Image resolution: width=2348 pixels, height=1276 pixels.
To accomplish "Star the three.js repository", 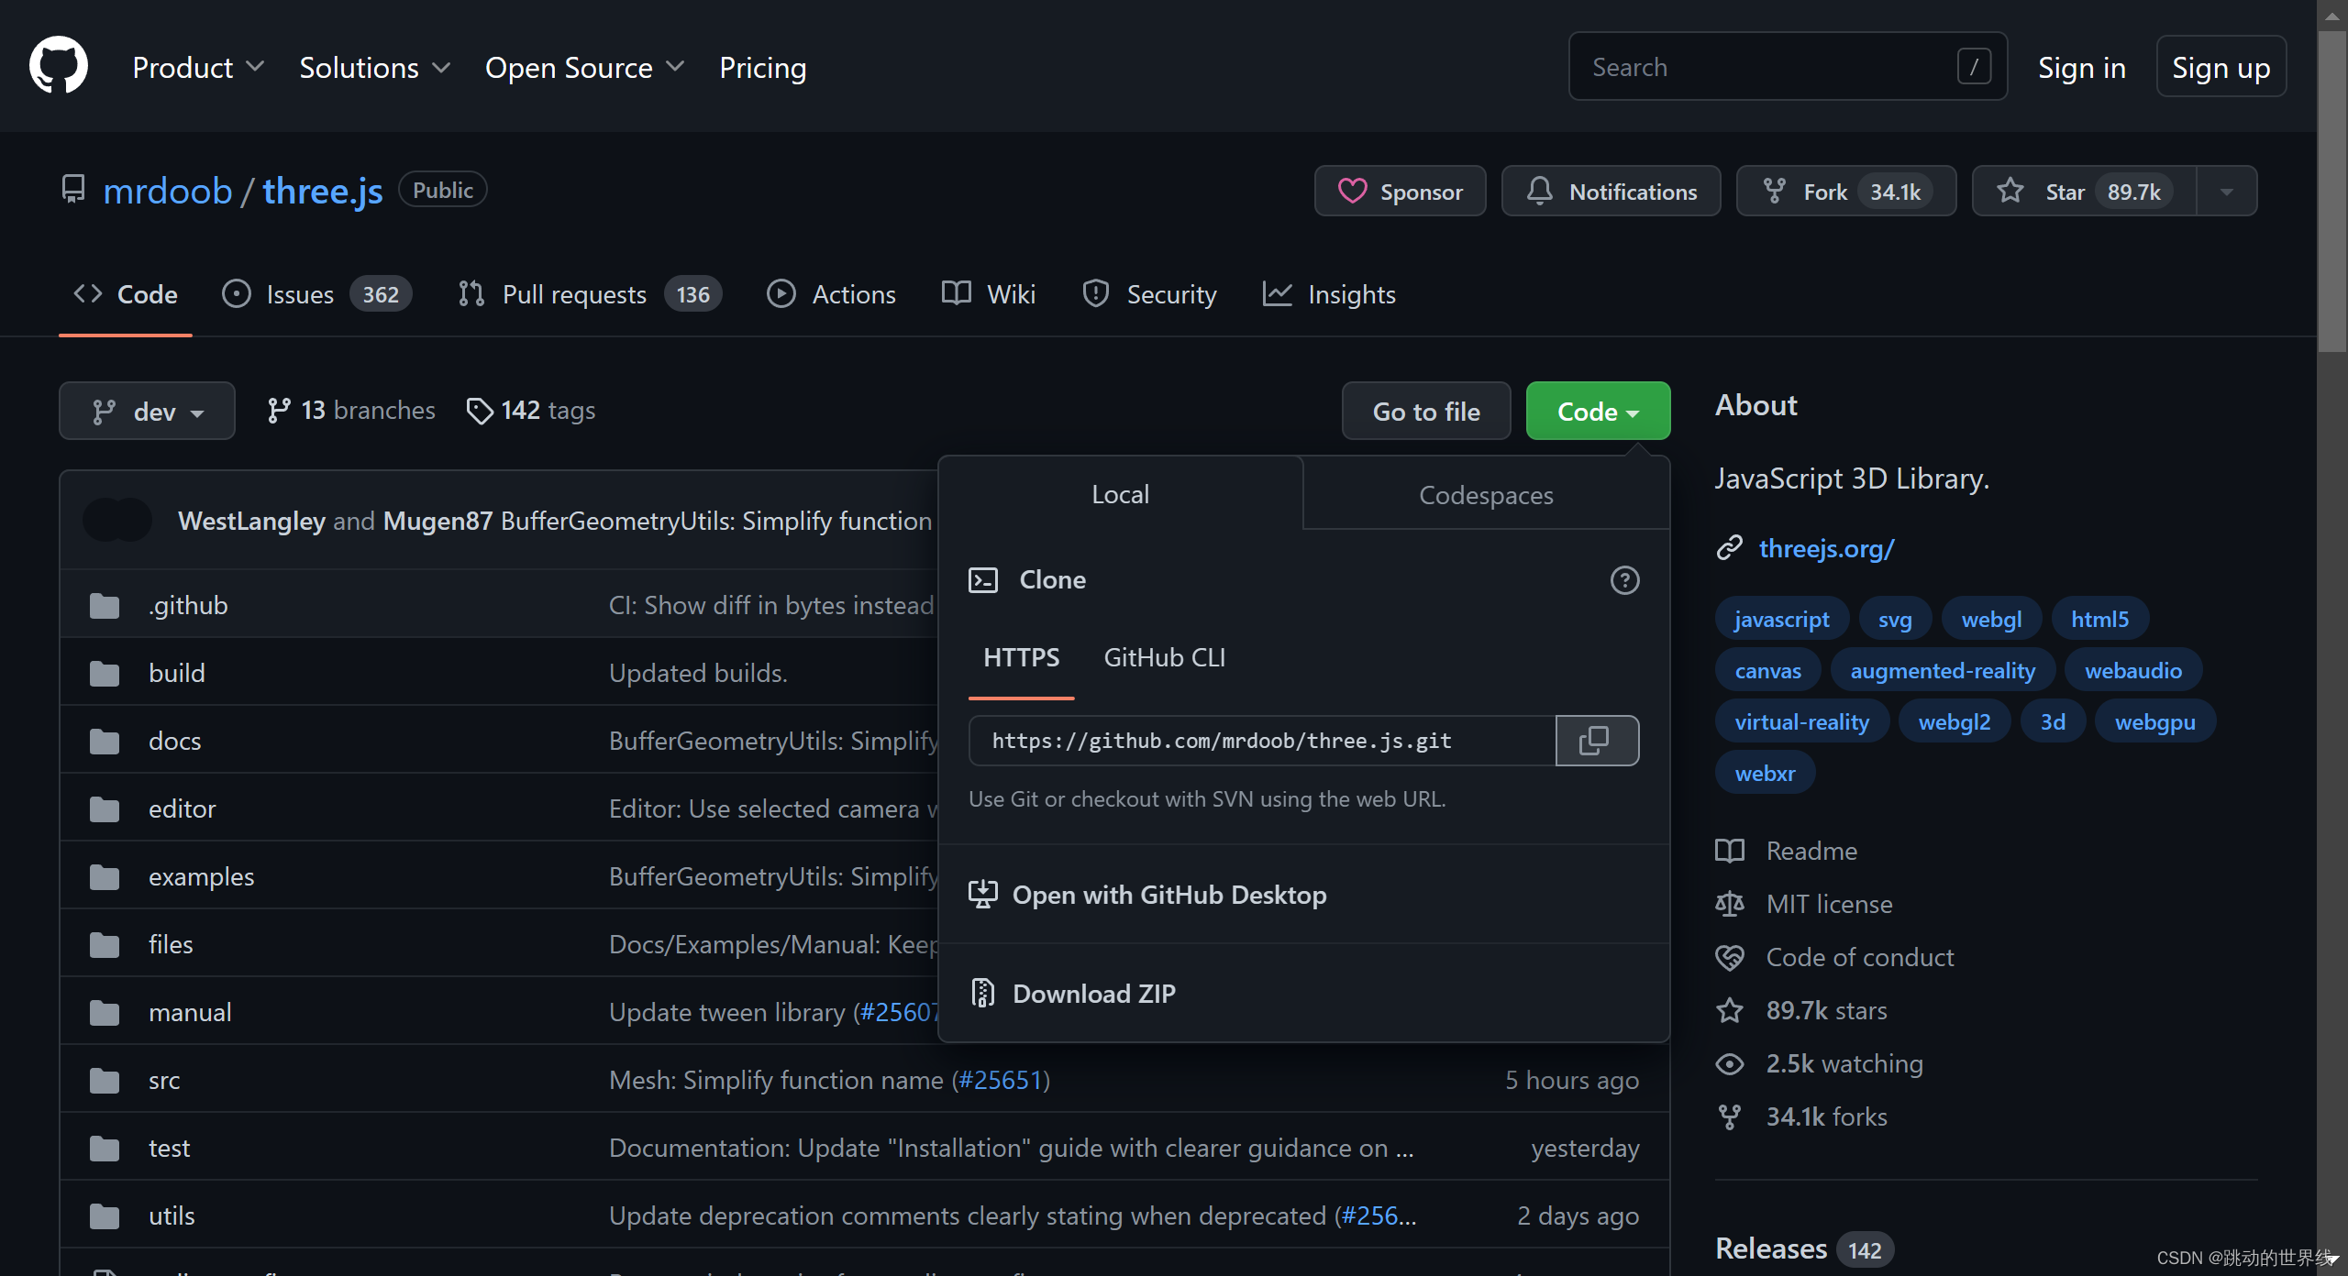I will [2084, 191].
